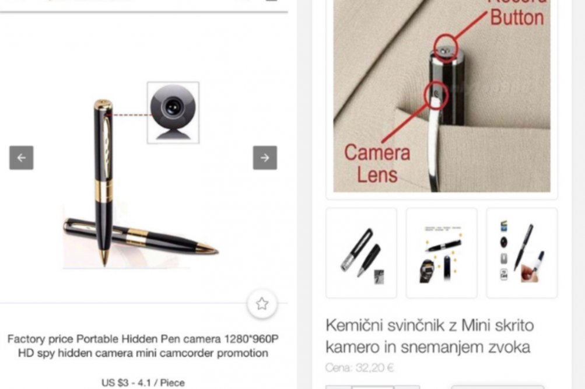The height and width of the screenshot is (389, 585).
Task: Choose the third thumbnail showing pen in hand
Action: point(522,253)
